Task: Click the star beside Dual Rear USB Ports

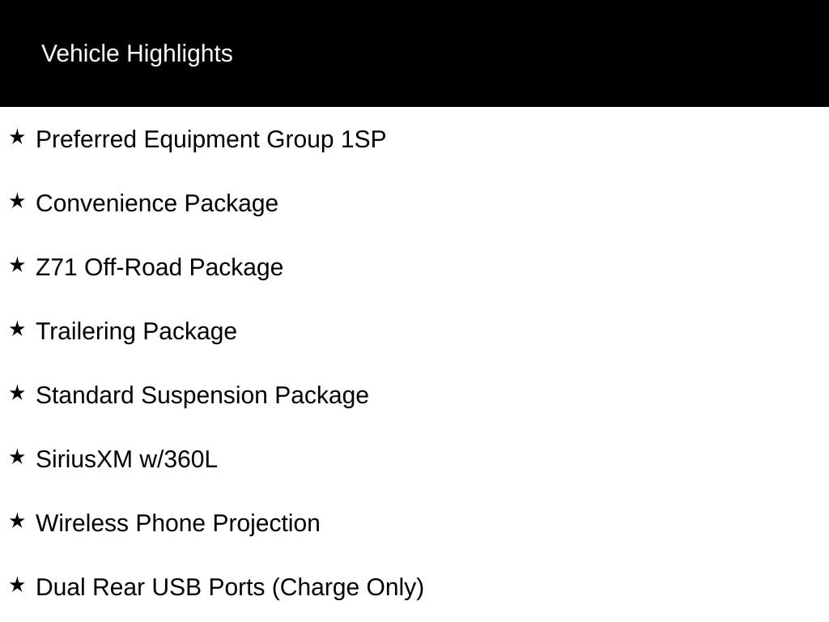Action: (17, 585)
